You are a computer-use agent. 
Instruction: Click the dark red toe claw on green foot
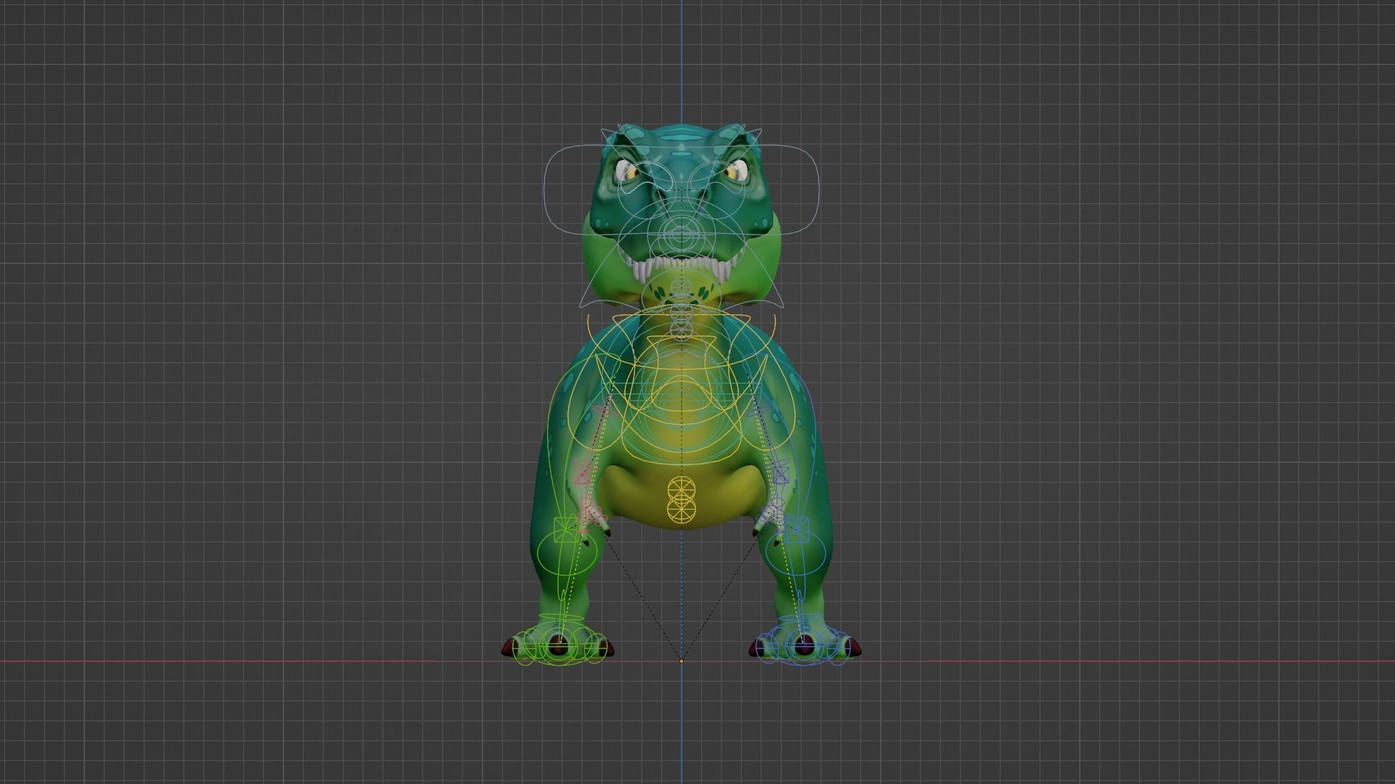[x=509, y=648]
